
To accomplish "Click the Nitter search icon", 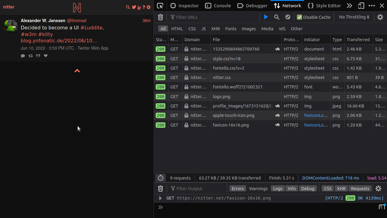I will tap(128, 7).
